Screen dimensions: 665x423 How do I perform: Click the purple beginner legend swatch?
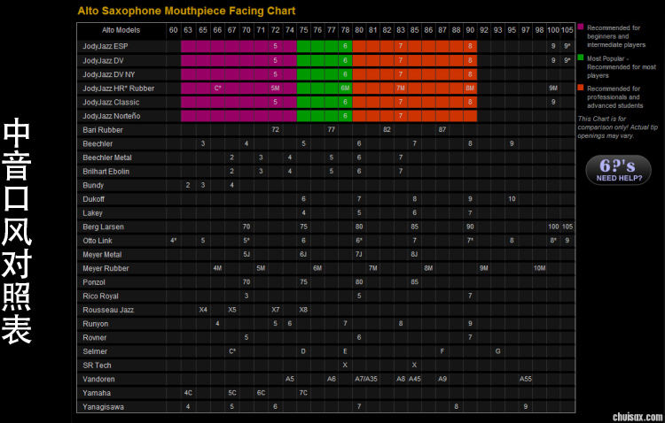(581, 27)
